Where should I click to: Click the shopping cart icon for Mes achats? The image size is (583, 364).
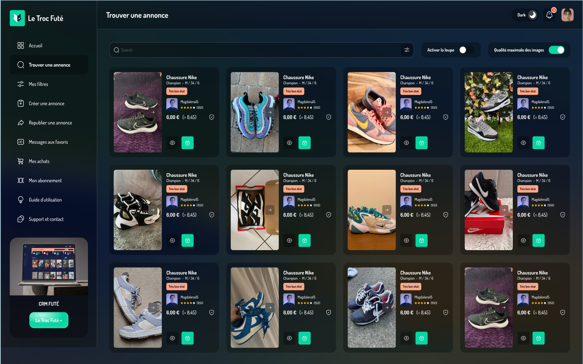[x=20, y=161]
